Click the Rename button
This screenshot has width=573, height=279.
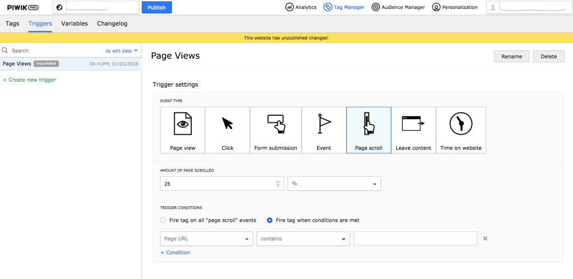pos(511,56)
